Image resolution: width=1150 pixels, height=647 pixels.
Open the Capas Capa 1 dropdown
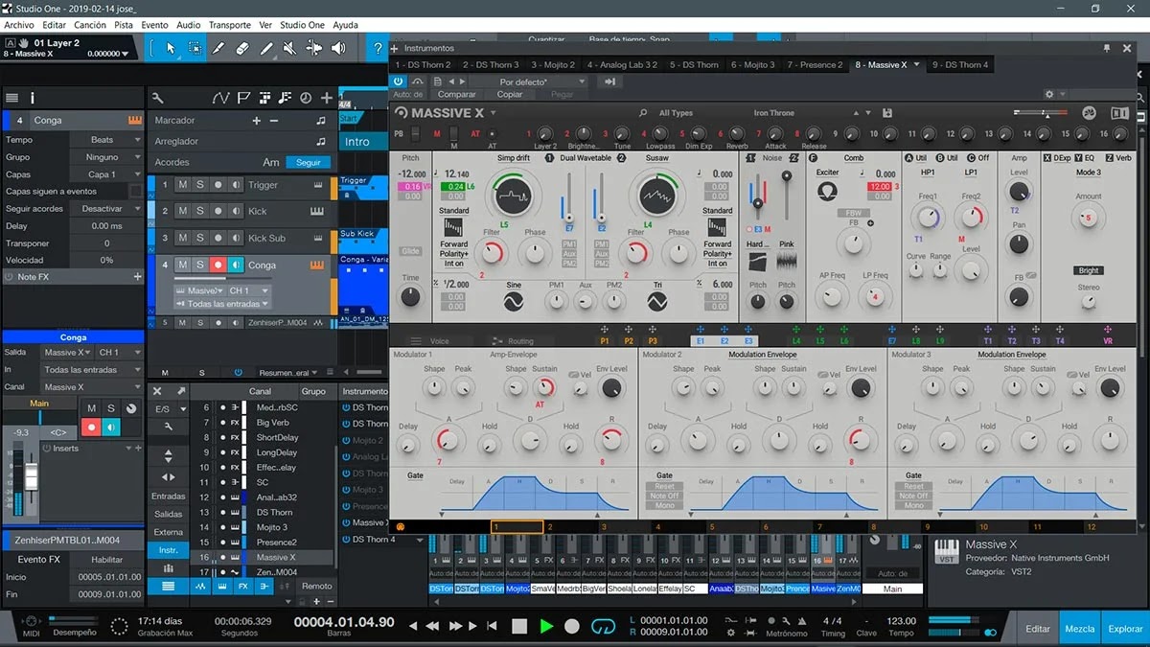click(108, 174)
